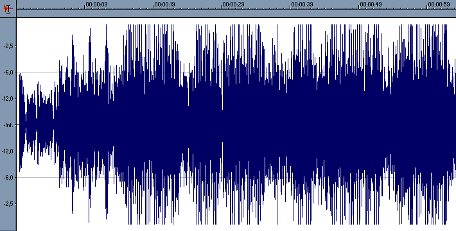Click the 00:00:09 mark on the time ruler

click(96, 4)
